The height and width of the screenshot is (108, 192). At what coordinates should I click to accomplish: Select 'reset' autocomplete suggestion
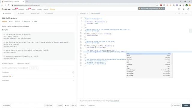tap(149, 55)
